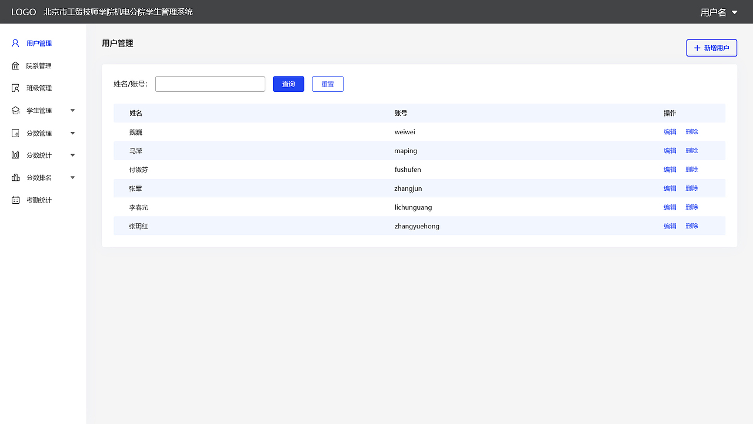Click the name cell 李春光
753x424 pixels.
pos(139,207)
